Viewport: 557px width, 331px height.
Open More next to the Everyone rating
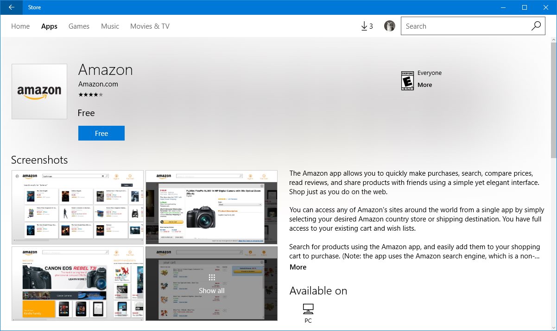click(x=424, y=85)
